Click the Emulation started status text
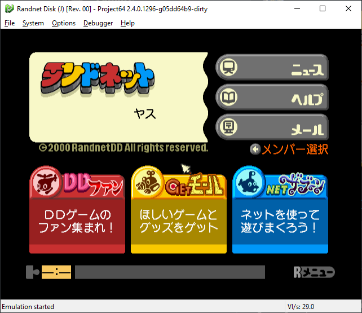 pos(28,307)
